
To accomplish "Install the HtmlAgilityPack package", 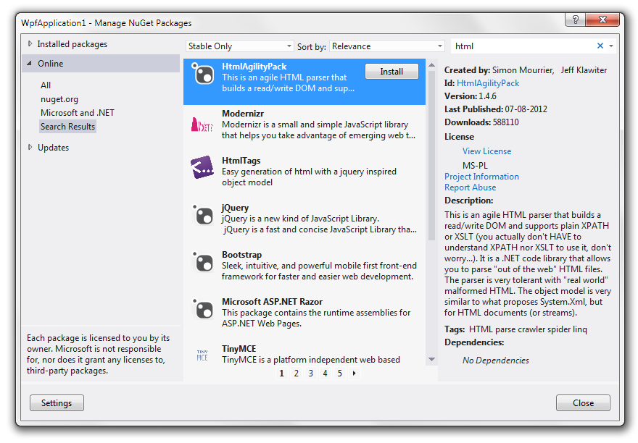I will [391, 72].
